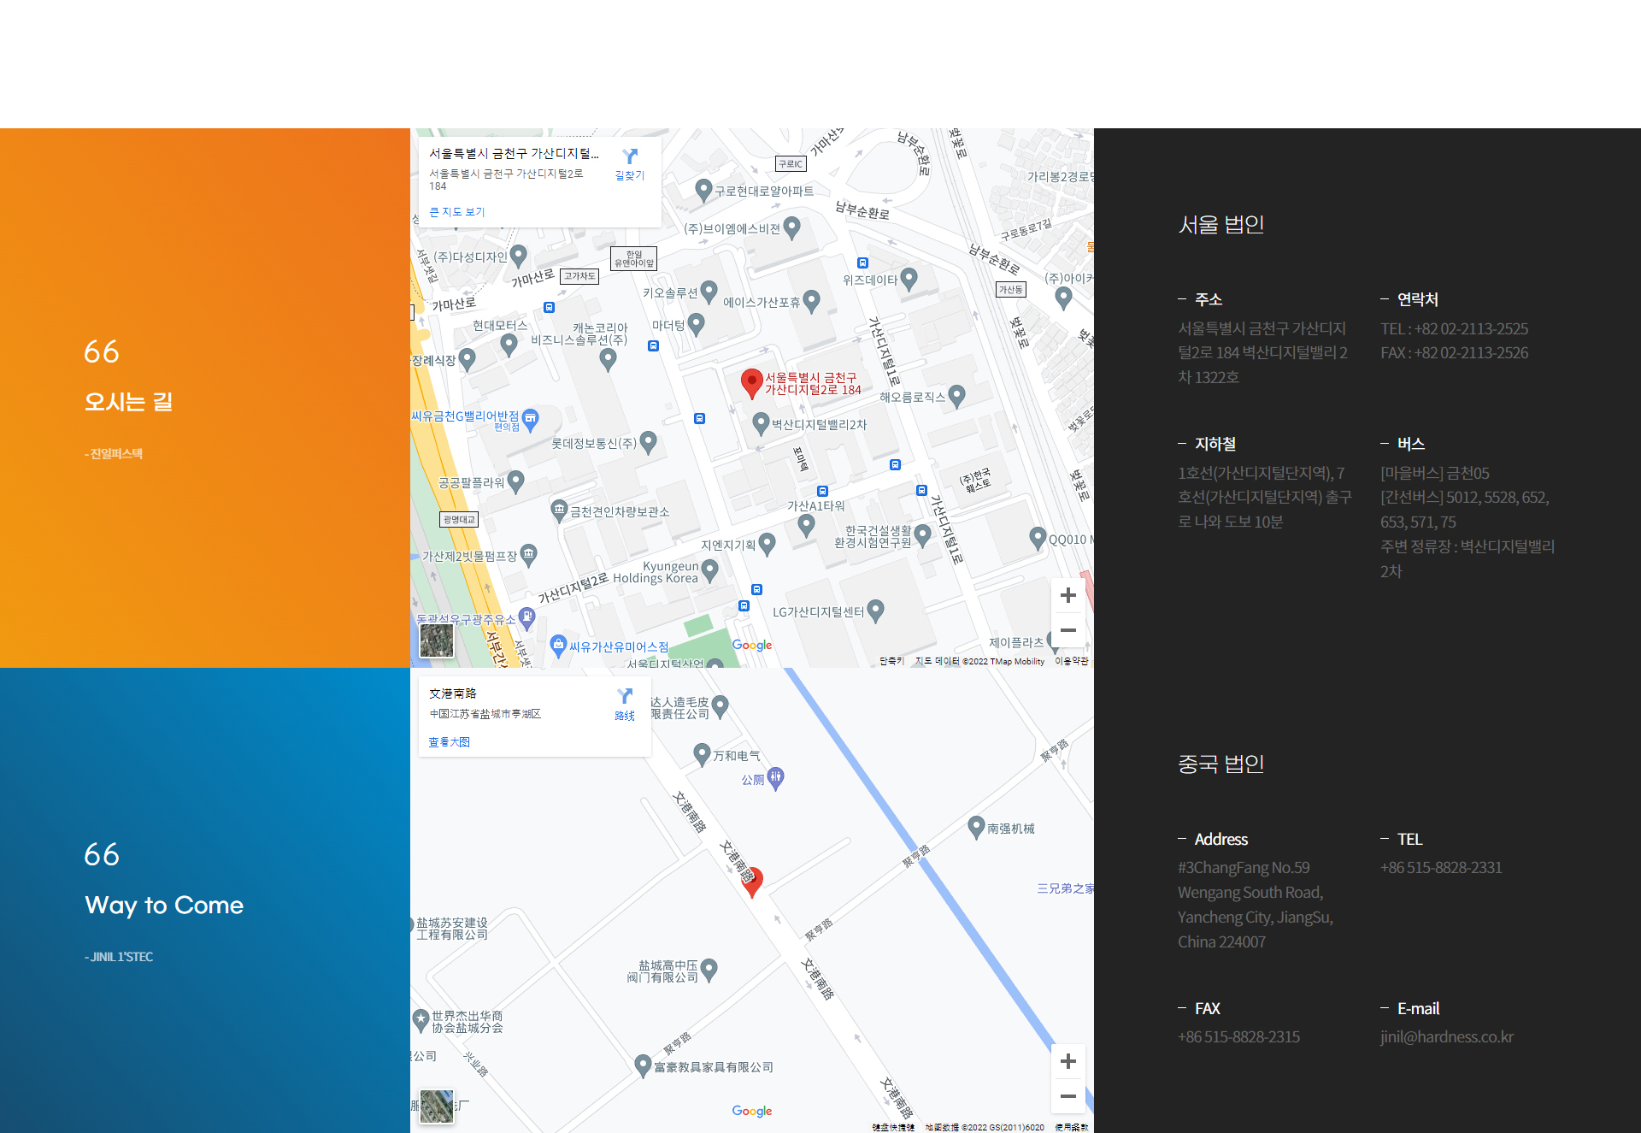Screen dimensions: 1641x1133
Task: Click the directions icon on Seoul map card
Action: (x=630, y=157)
